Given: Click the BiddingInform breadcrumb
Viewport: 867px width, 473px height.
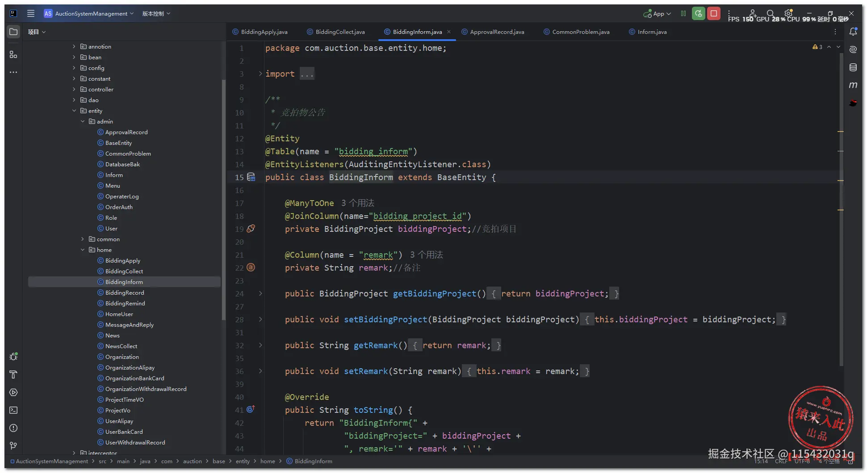Looking at the screenshot, I should pos(309,461).
